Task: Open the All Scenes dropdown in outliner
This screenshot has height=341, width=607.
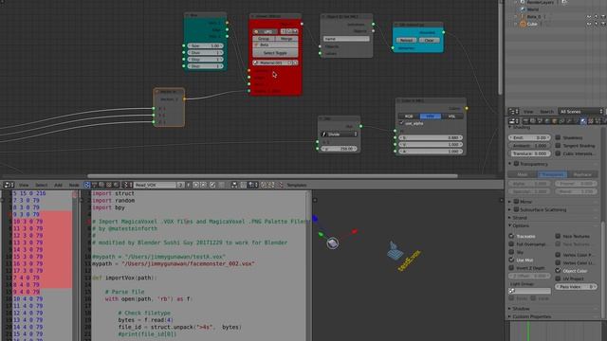Action: point(580,112)
